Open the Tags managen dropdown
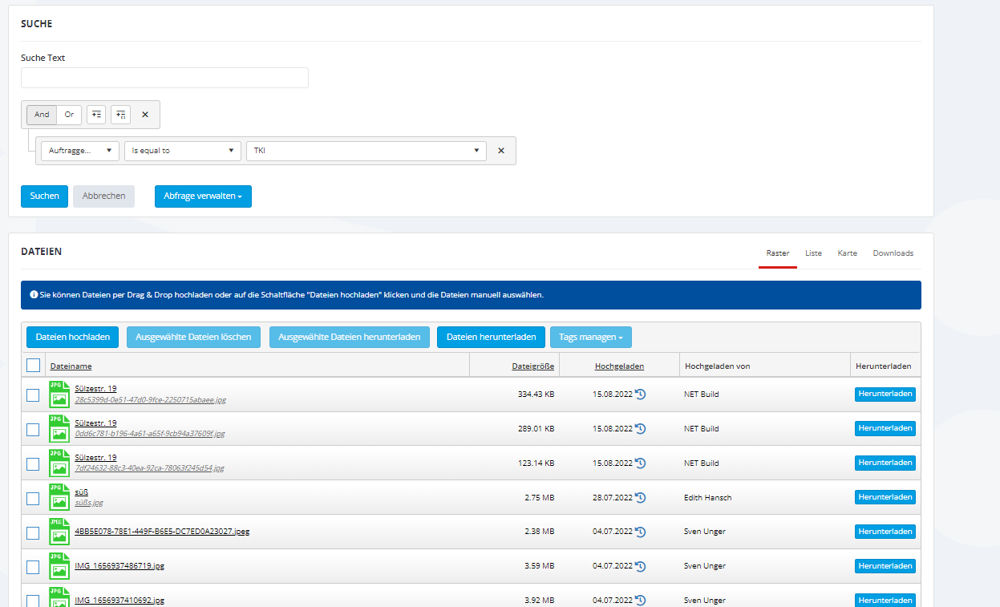The image size is (1000, 607). (590, 338)
